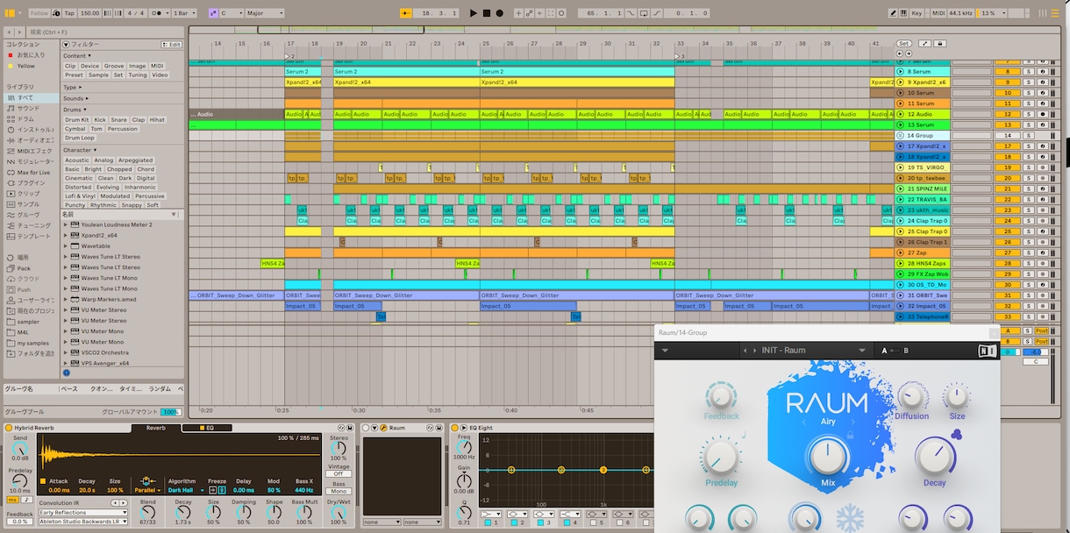Toggle the Bass Mono button
This screenshot has width=1070, height=533.
tap(339, 492)
